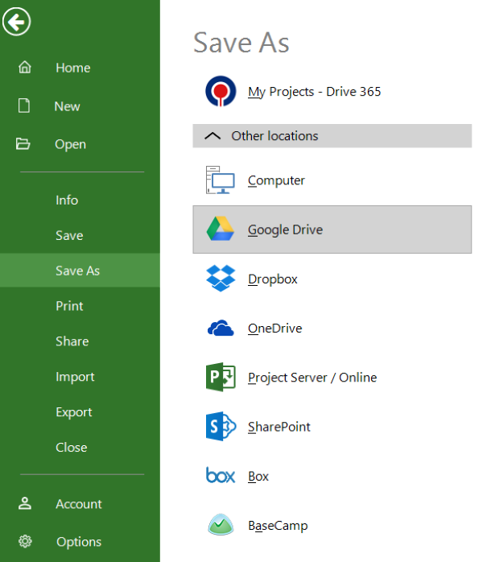Click the BaseCamp green icon

coord(221,525)
